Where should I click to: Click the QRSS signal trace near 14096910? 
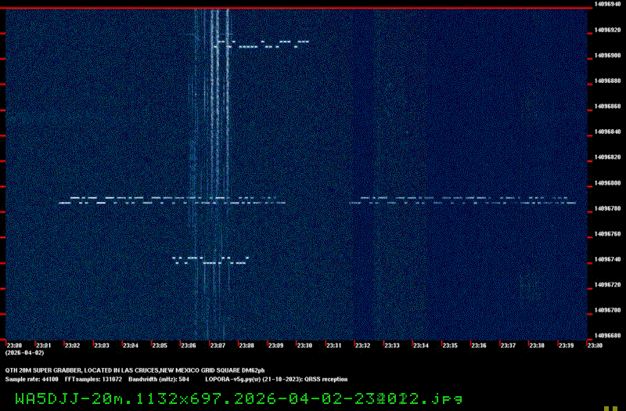261,44
